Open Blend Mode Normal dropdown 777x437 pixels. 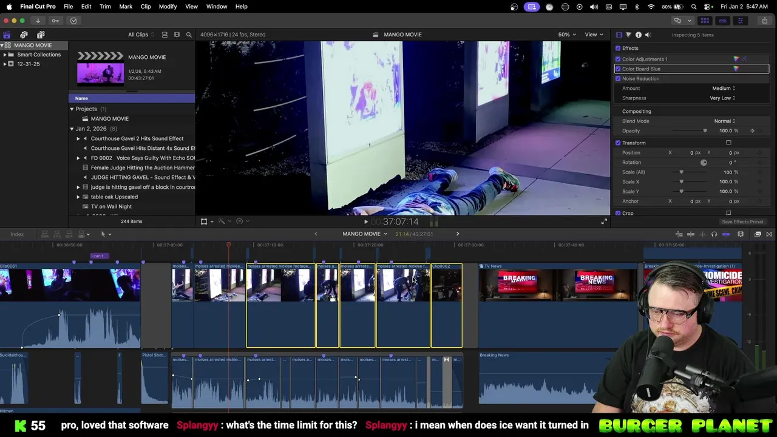coord(724,121)
